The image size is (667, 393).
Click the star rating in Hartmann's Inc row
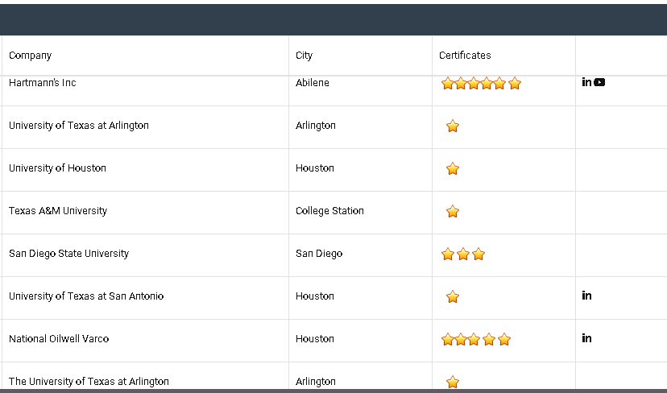481,83
